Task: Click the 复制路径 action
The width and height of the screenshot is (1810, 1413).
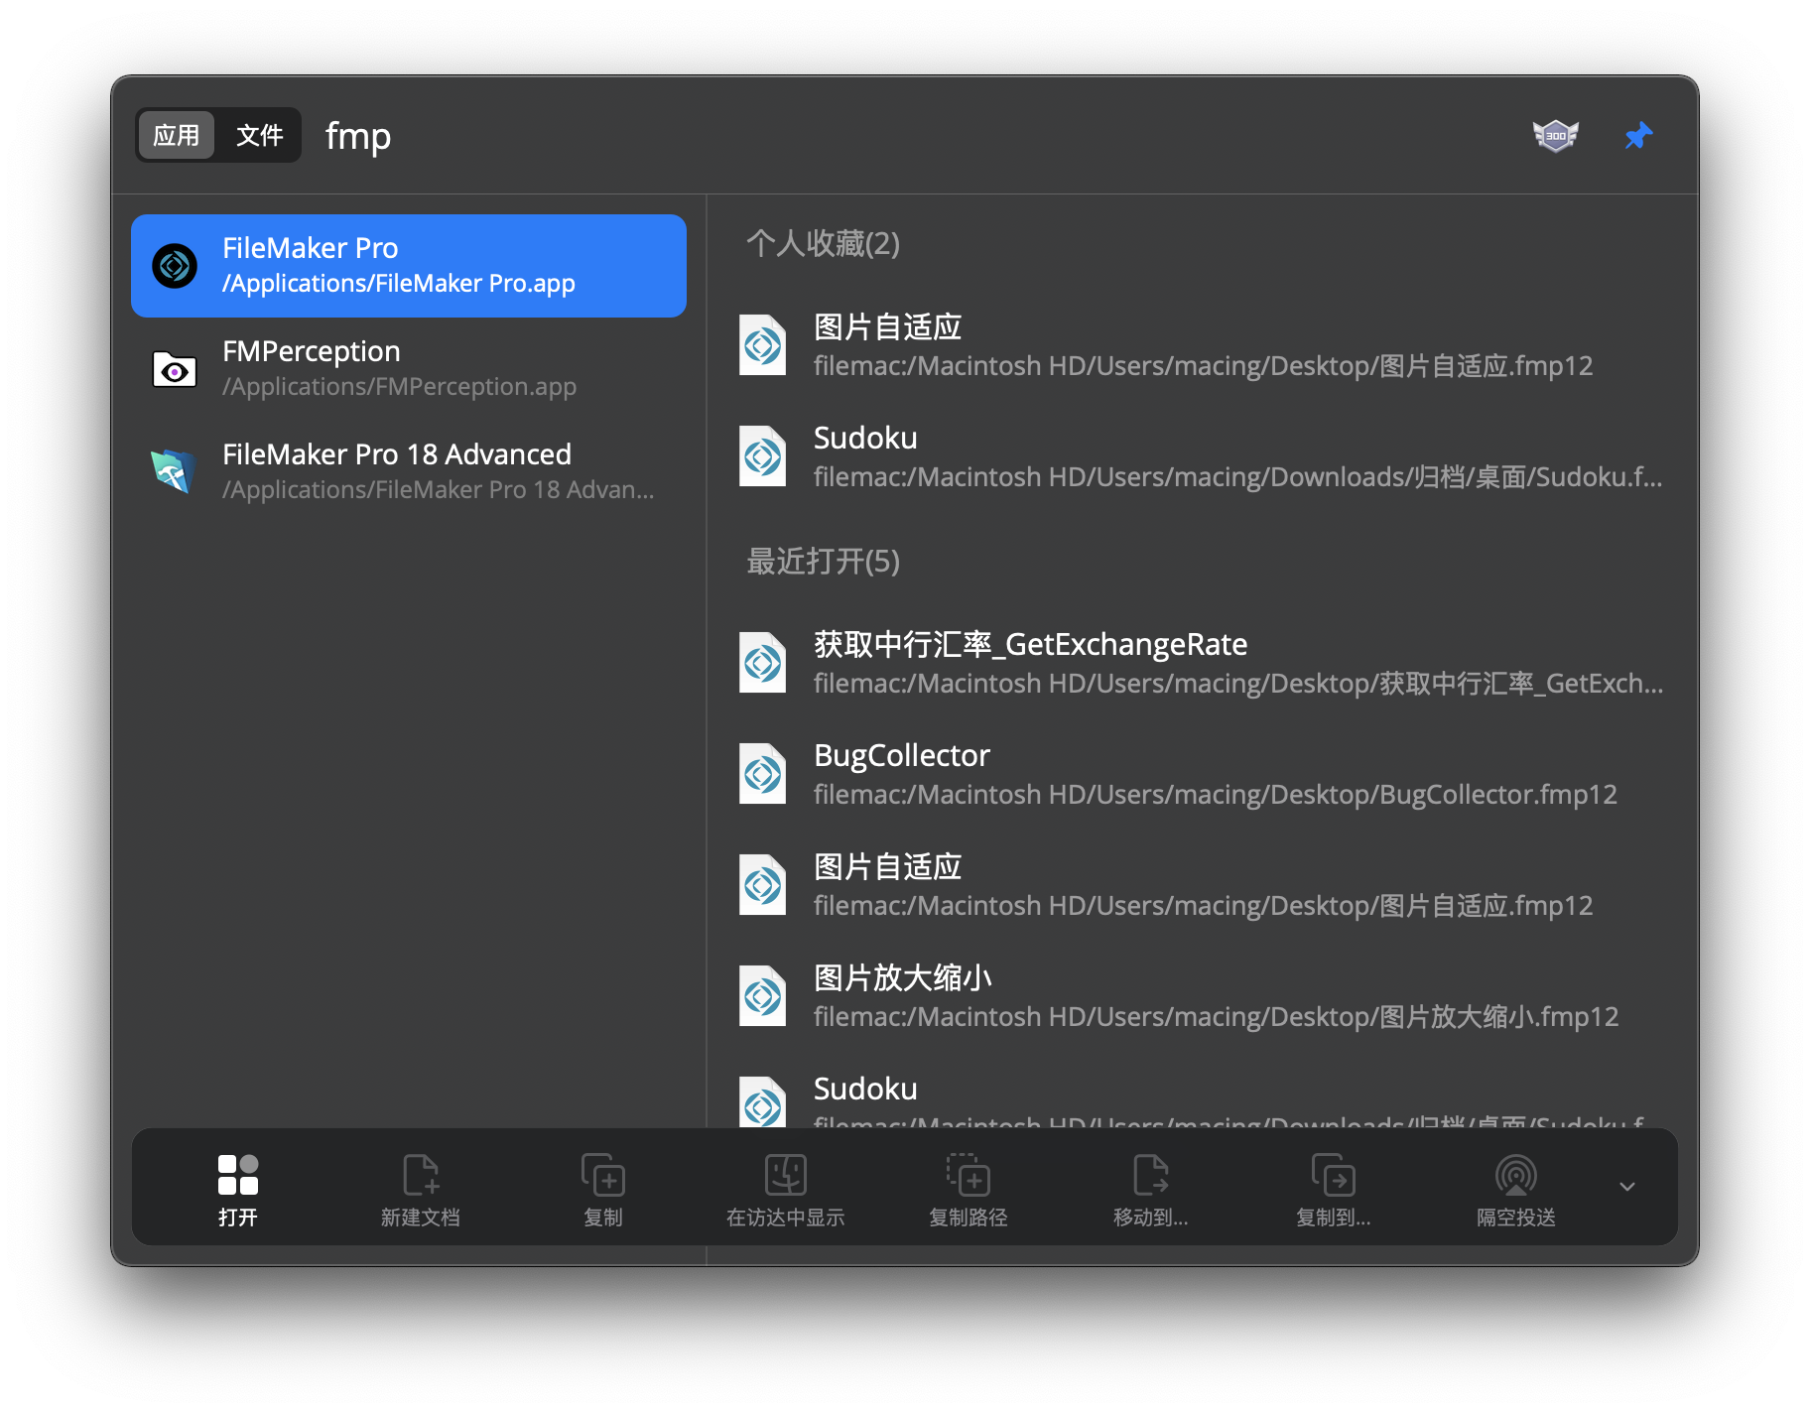Action: [969, 1189]
